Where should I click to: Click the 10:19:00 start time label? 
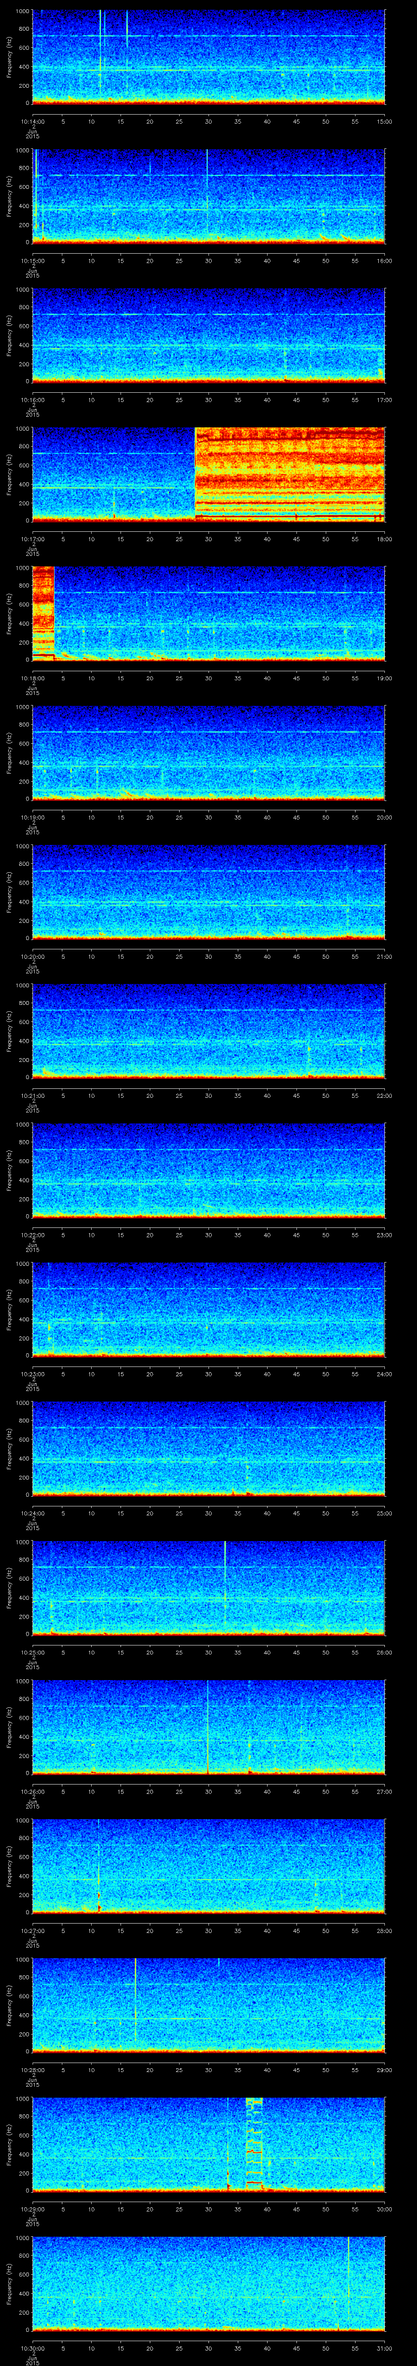pyautogui.click(x=32, y=818)
